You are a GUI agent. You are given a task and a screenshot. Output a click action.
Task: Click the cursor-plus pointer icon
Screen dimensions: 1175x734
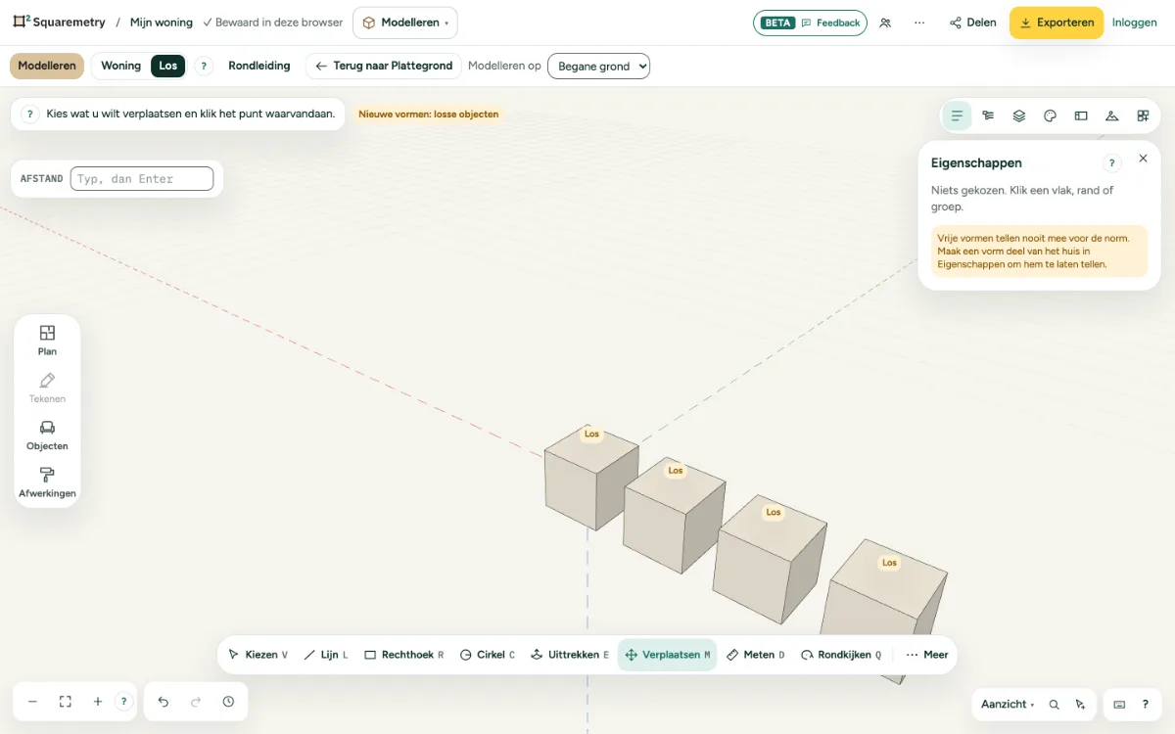[1080, 705]
